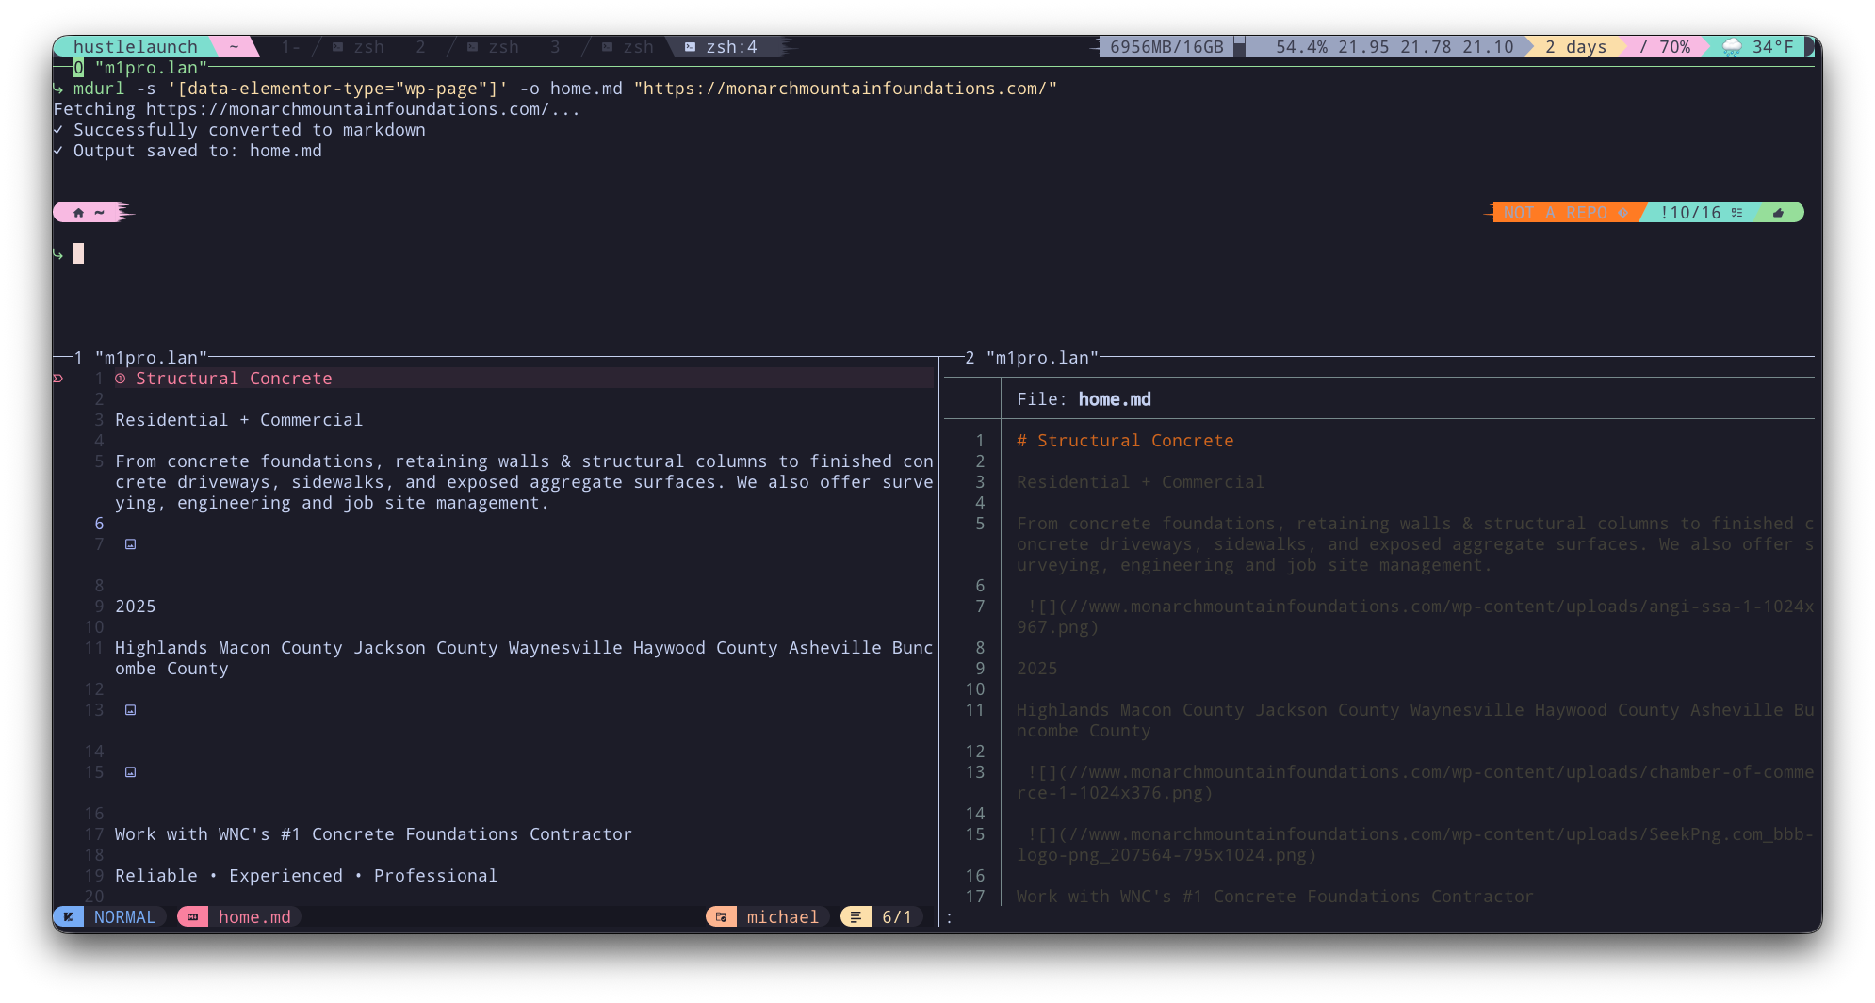1875x1003 pixels.
Task: Focus the shell prompt cursor in top pane
Action: click(79, 253)
